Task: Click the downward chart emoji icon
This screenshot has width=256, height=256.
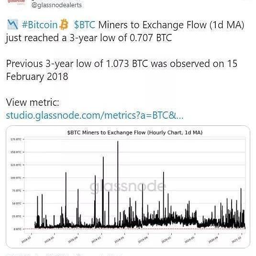Action: pyautogui.click(x=13, y=24)
